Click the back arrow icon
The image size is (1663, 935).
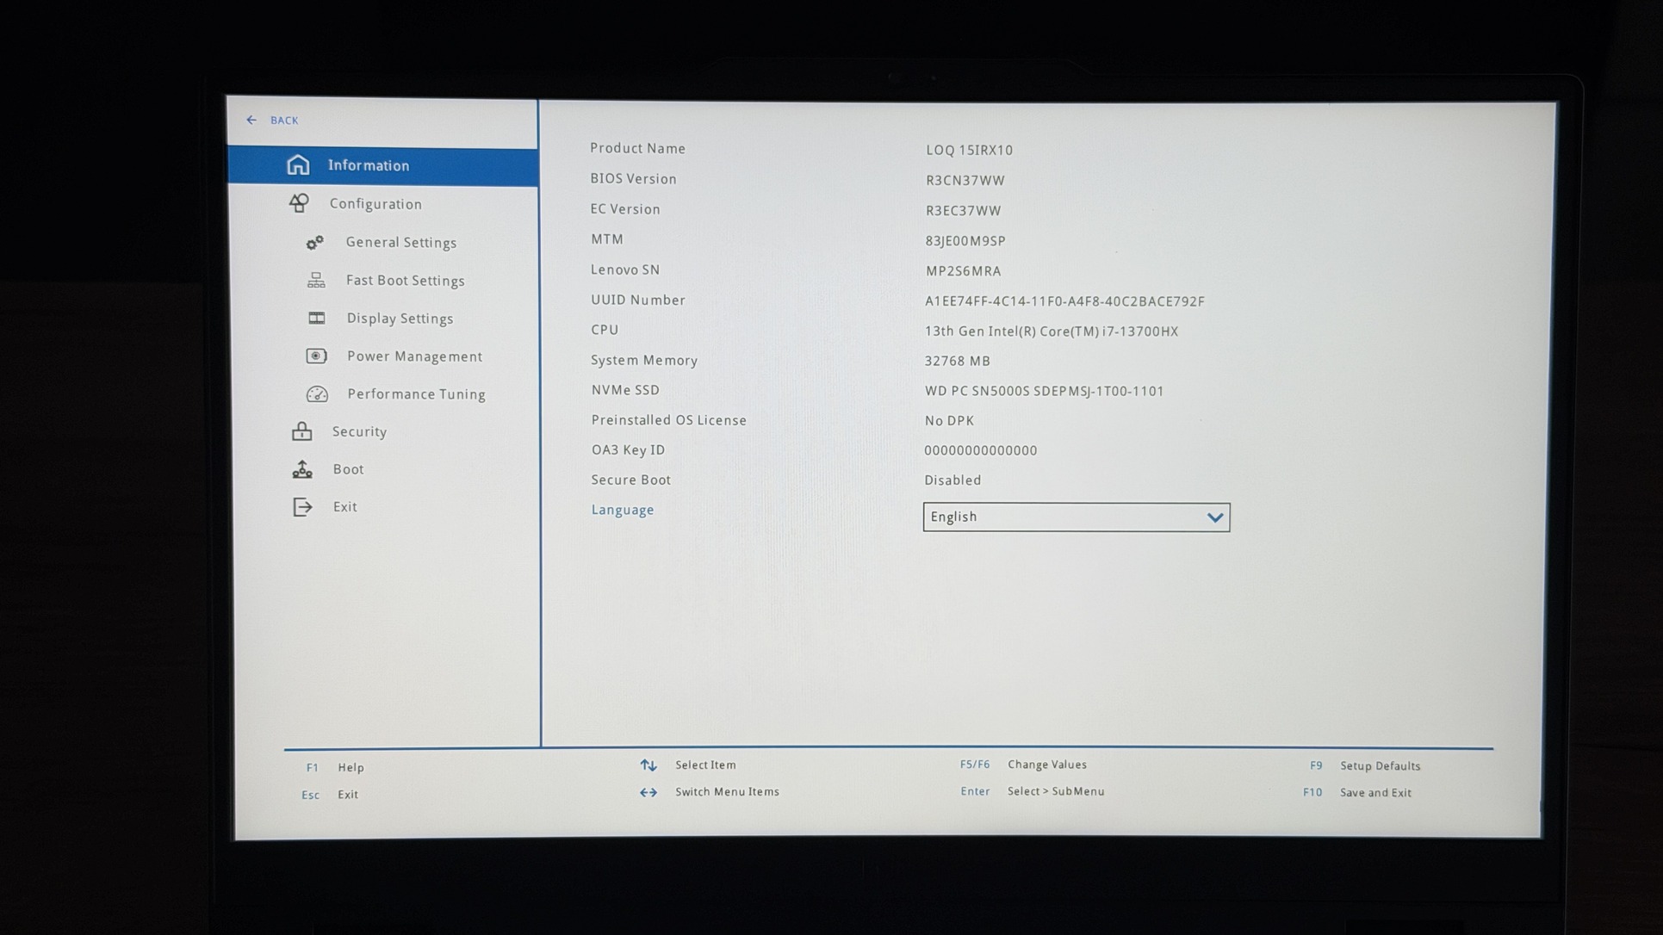[251, 121]
